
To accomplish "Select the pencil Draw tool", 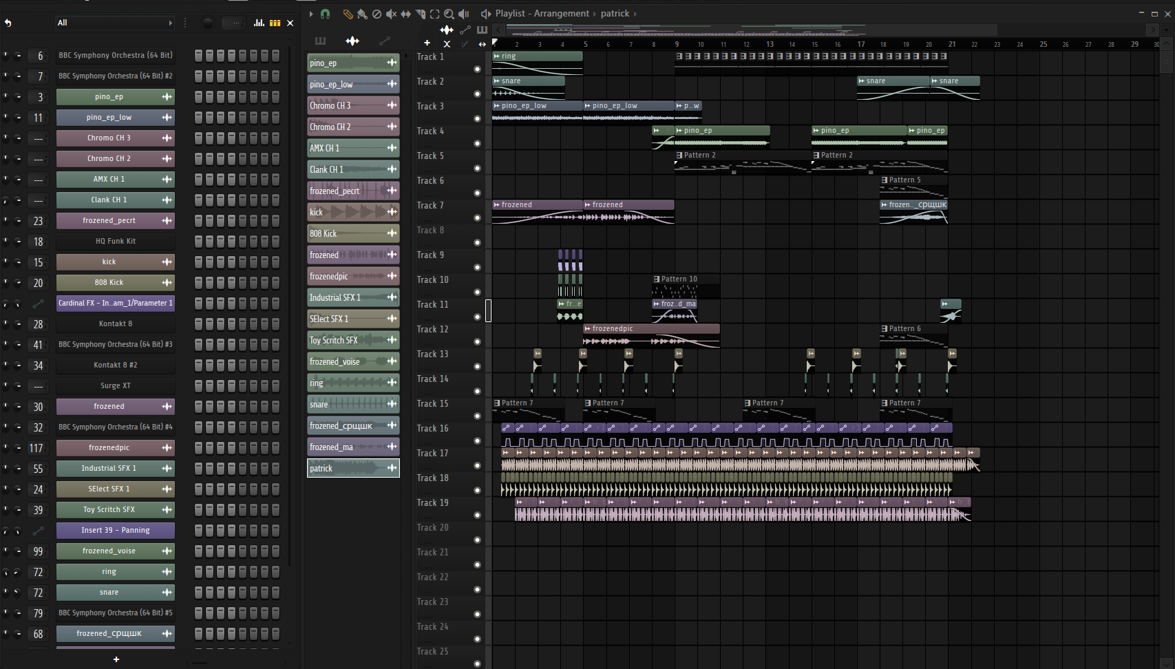I will (x=348, y=14).
